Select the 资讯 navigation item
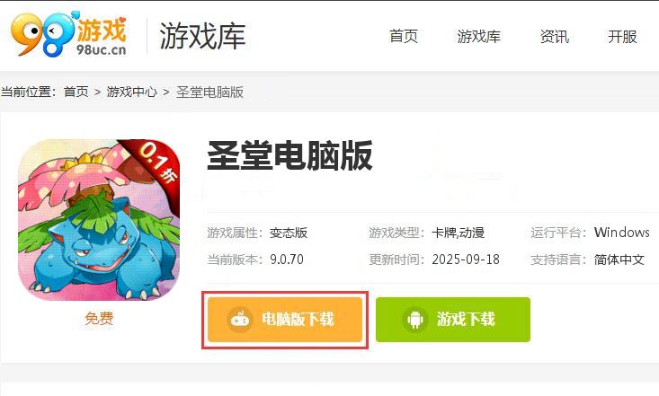The image size is (659, 396). (x=555, y=37)
